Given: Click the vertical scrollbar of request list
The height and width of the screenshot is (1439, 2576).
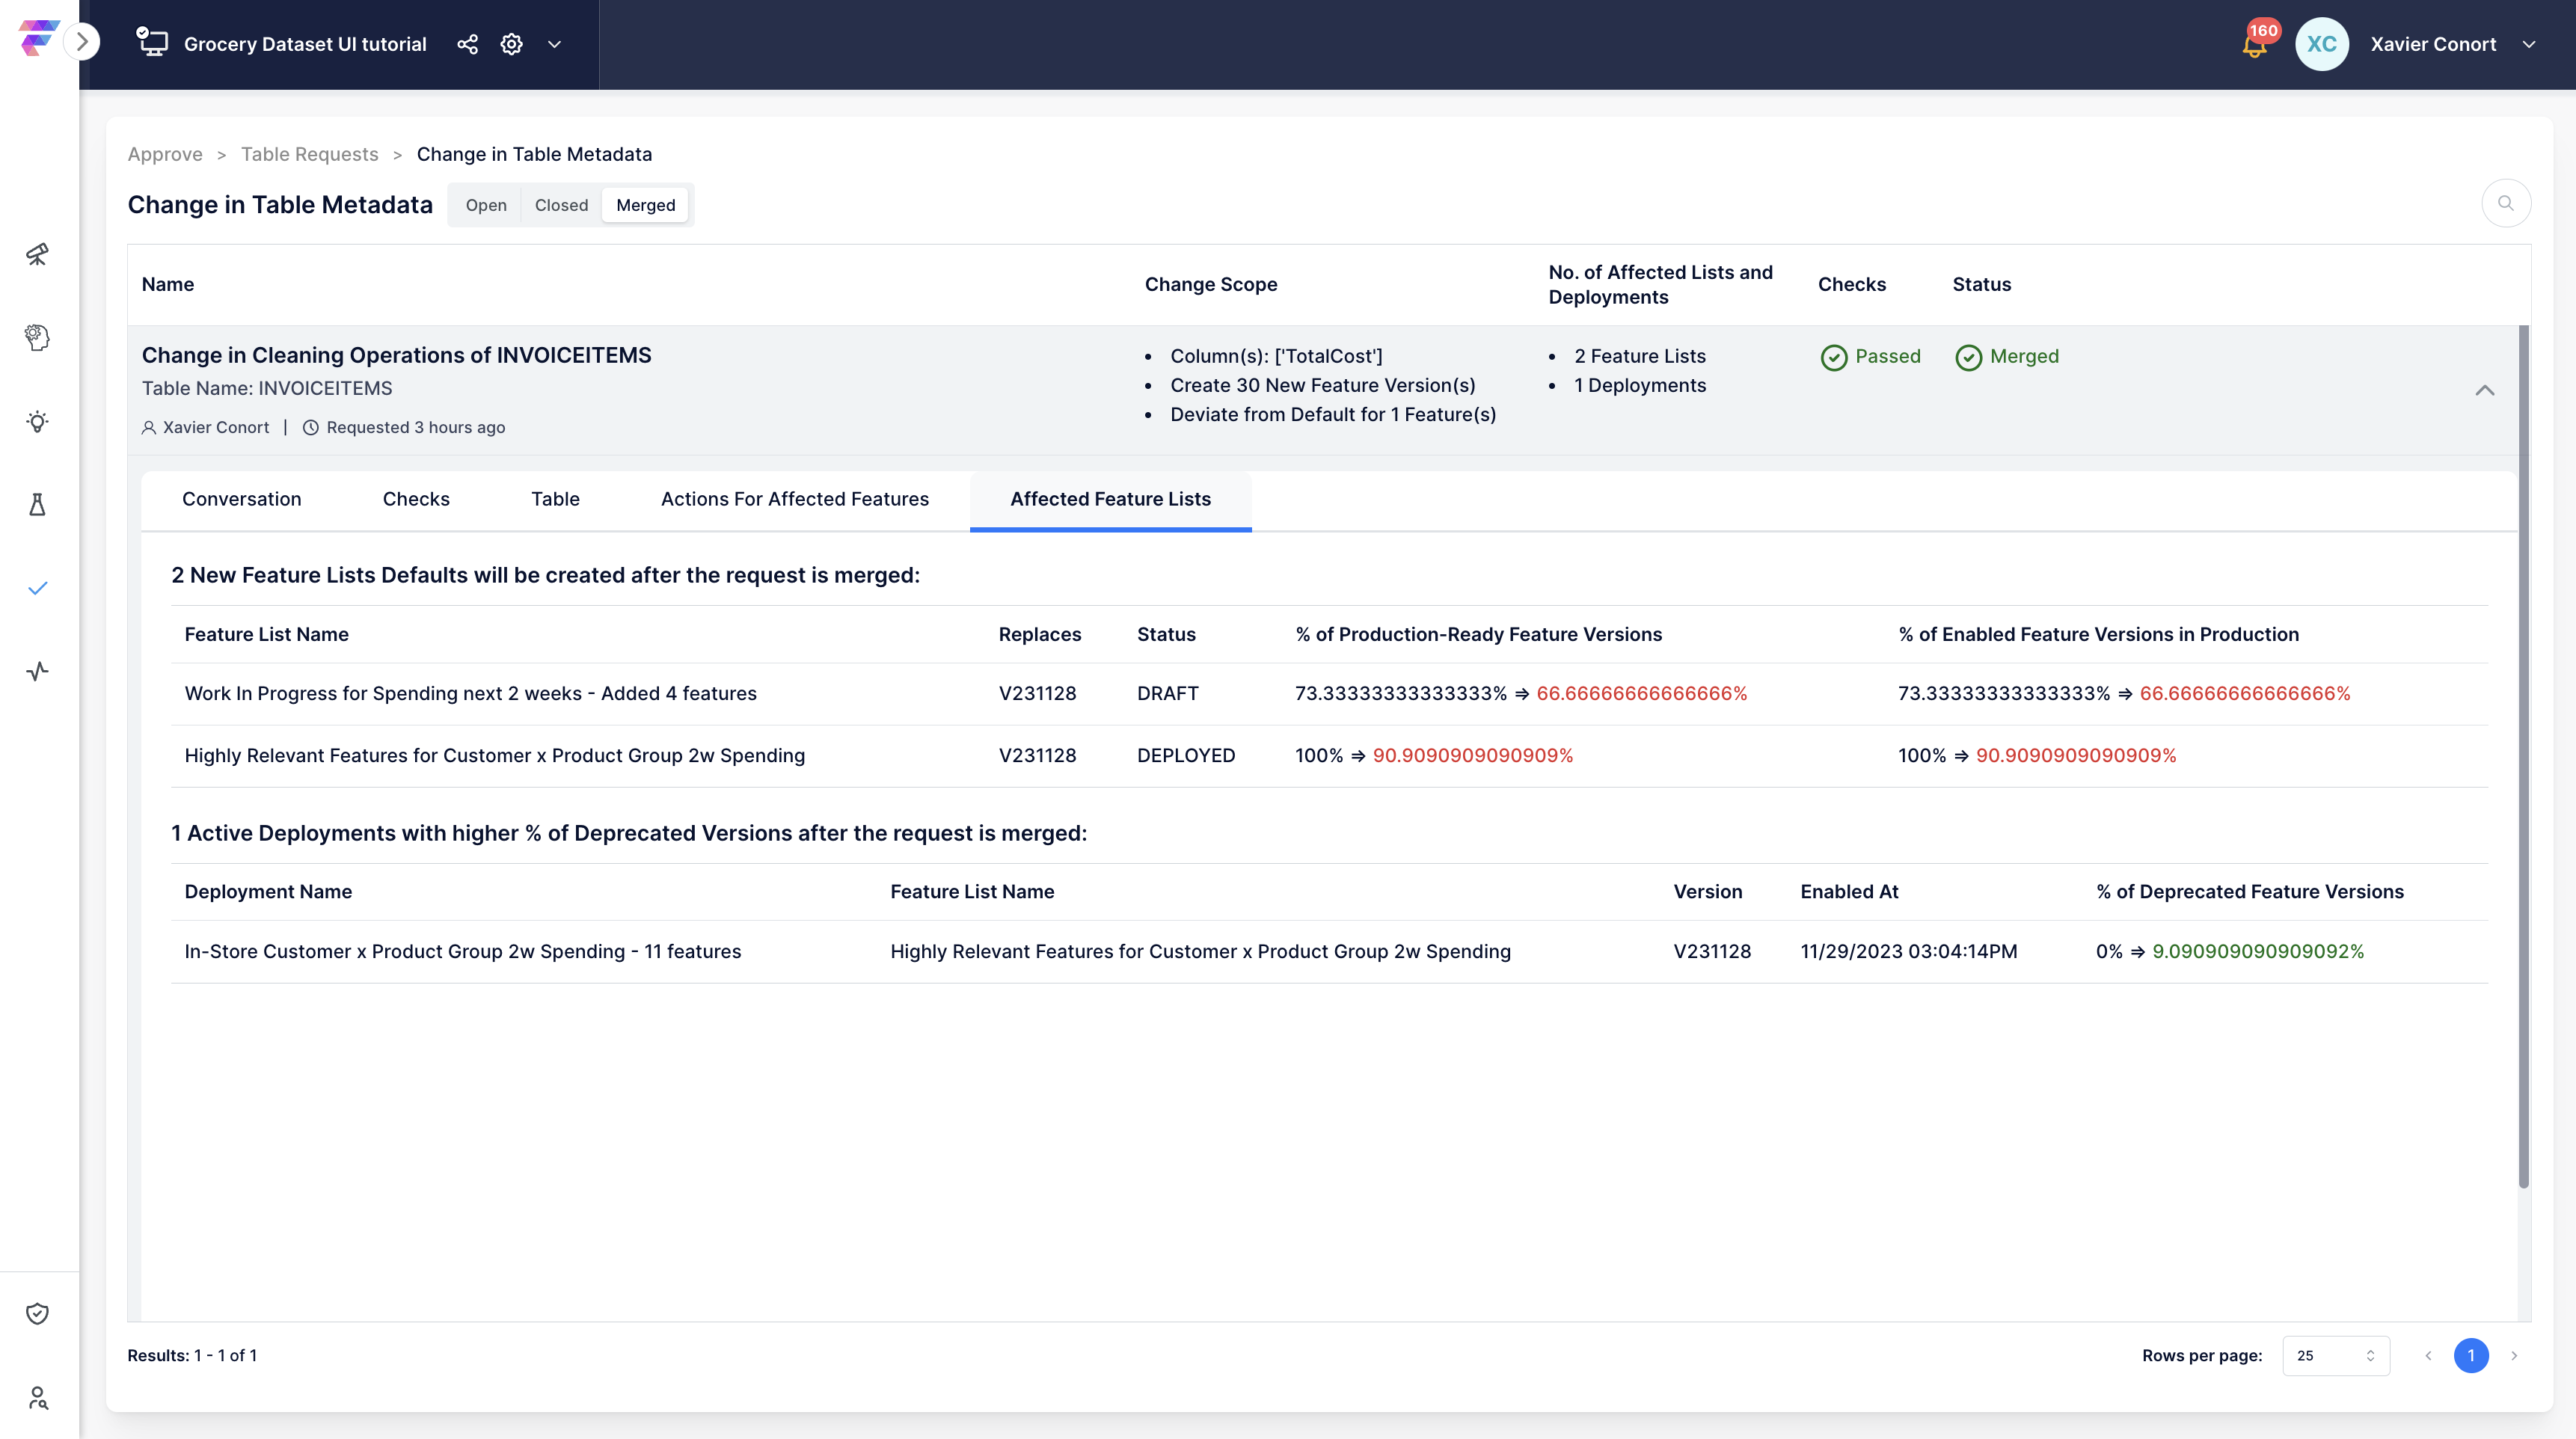Looking at the screenshot, I should pos(2523,756).
